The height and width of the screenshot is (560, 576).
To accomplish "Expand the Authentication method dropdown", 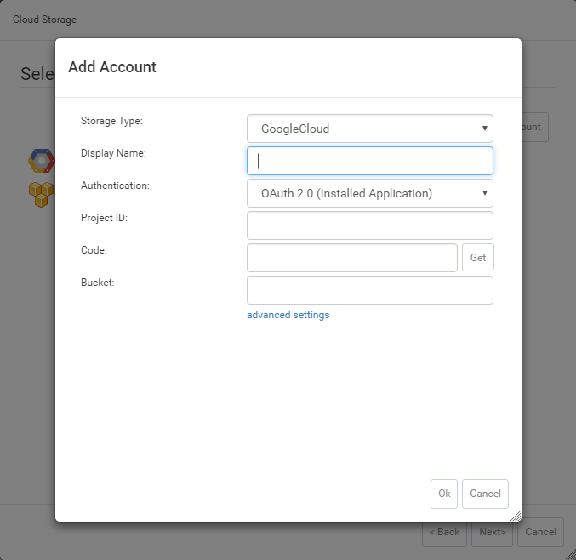I will pos(369,193).
